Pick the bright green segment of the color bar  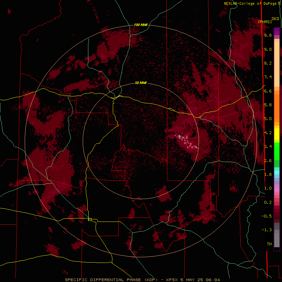click(277, 152)
